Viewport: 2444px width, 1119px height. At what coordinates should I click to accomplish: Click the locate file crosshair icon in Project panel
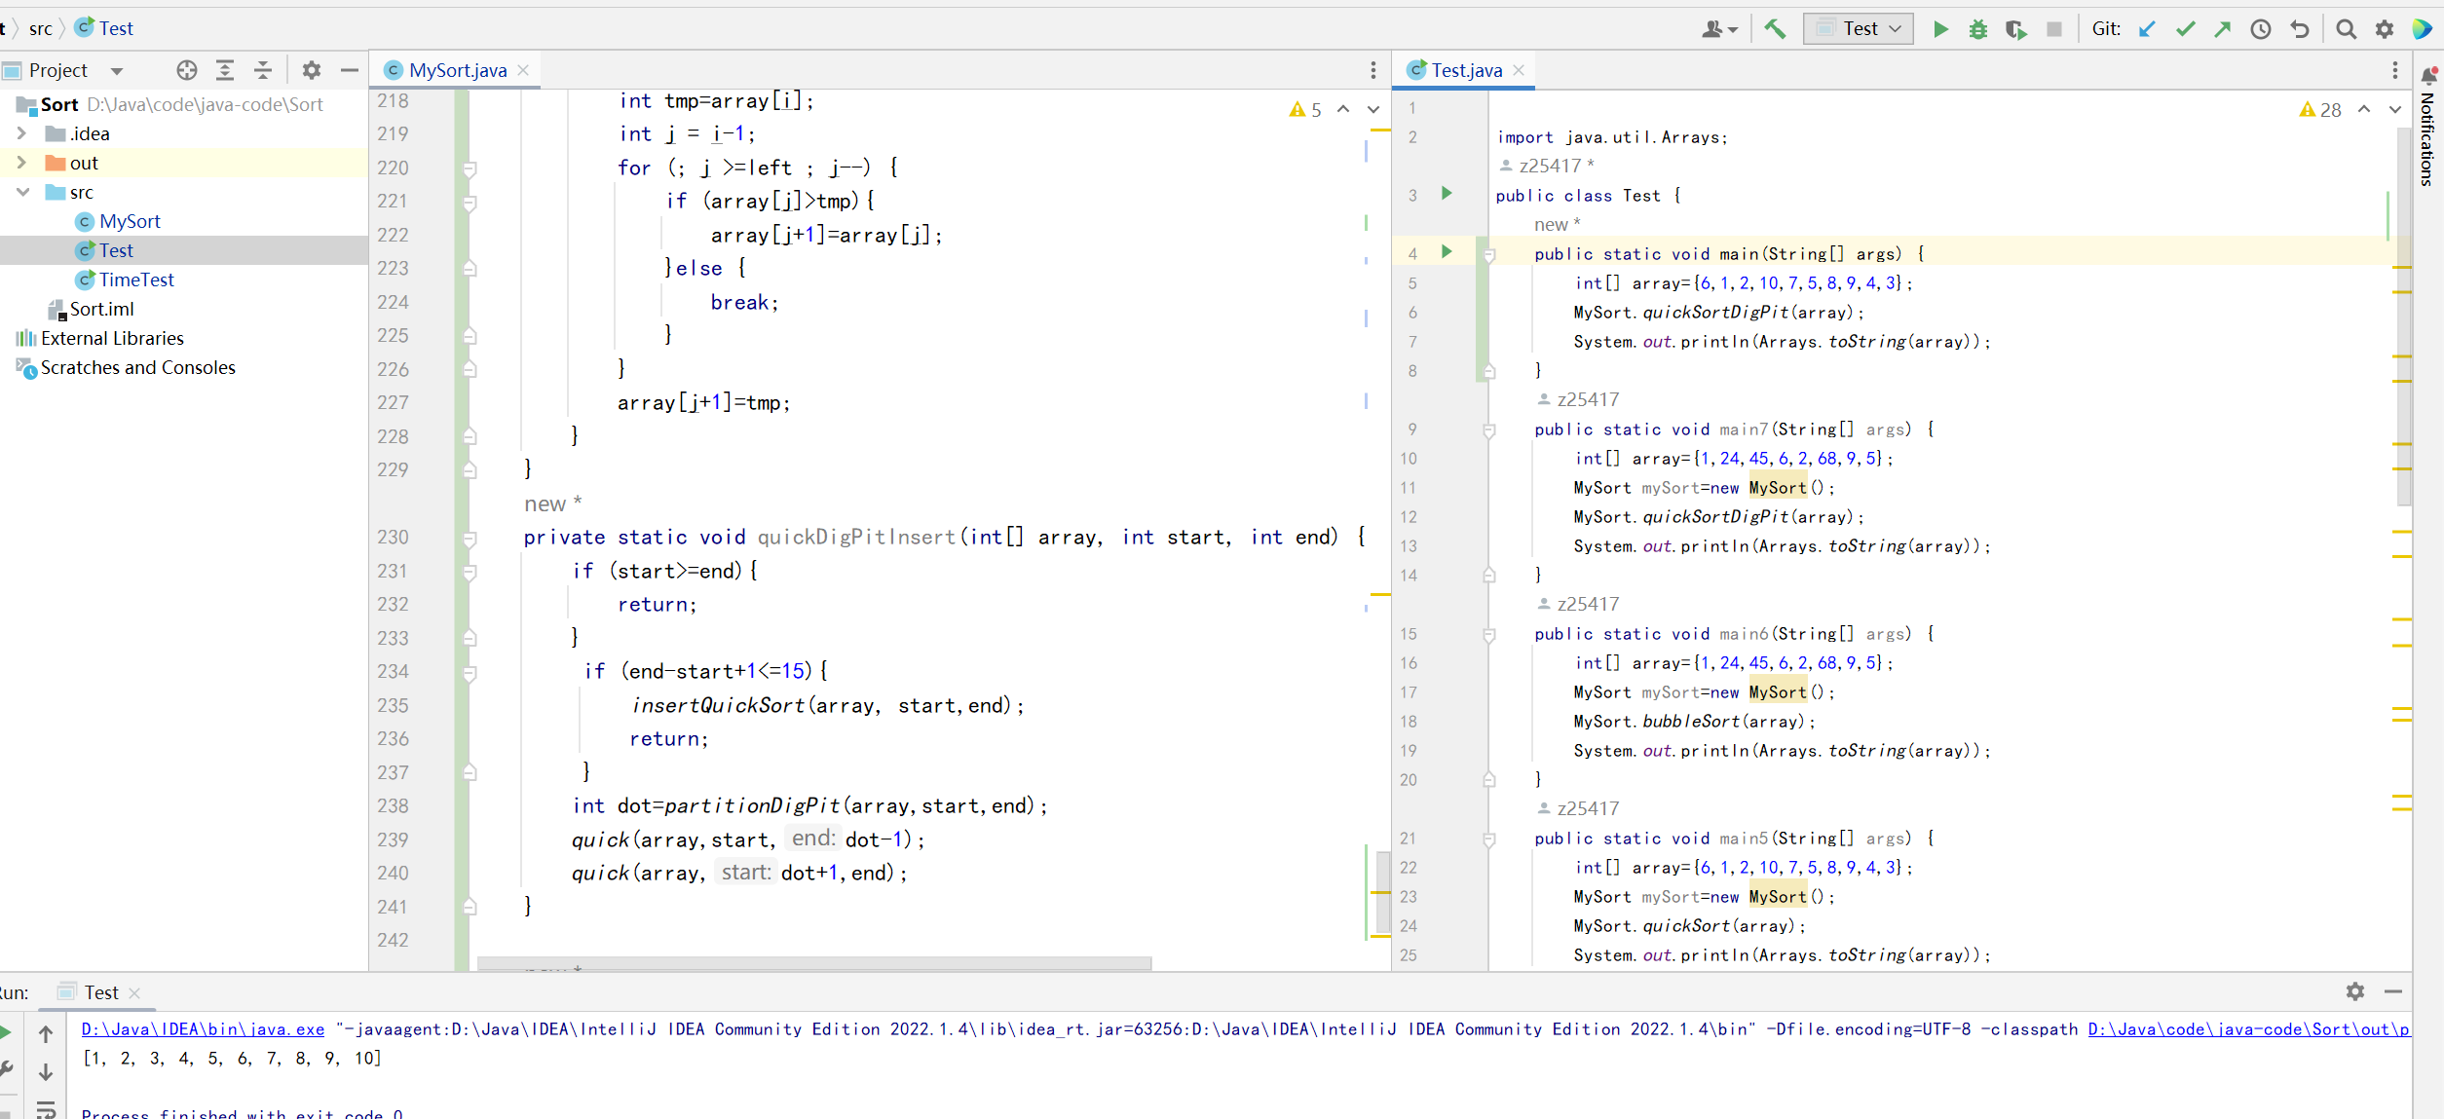pyautogui.click(x=186, y=70)
